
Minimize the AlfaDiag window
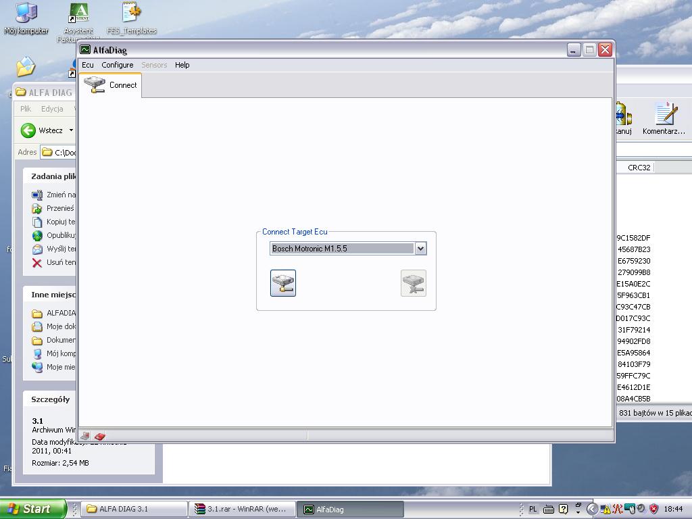click(573, 50)
